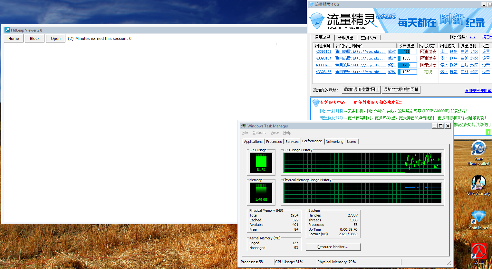This screenshot has height=269, width=492.
Task: Click the 添加"在线绑定"网址 button
Action: (x=401, y=89)
